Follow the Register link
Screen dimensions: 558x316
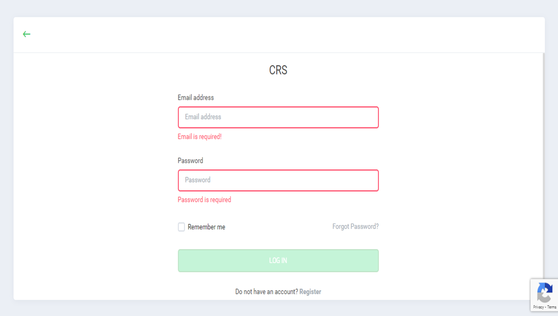point(310,292)
